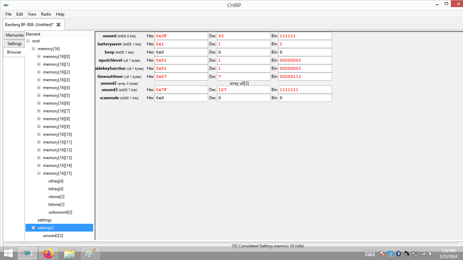Select the Browser side tab
Viewport: 463px width, 260px height.
[14, 52]
